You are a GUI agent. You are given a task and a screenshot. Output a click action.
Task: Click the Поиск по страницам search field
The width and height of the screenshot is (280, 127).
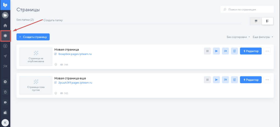pyautogui.click(x=247, y=9)
